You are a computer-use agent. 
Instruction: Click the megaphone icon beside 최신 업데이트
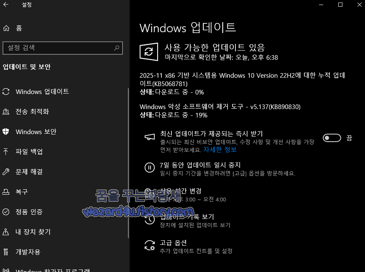149,137
